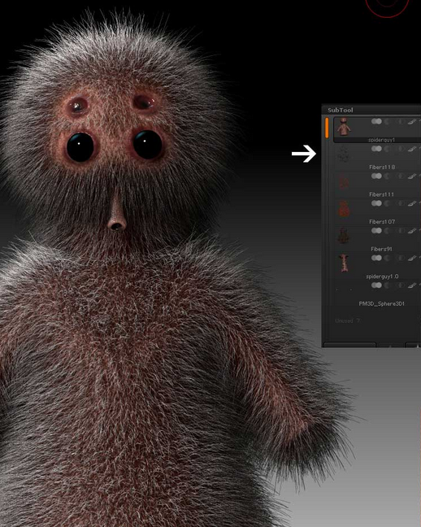Click the paintbrush icon on spiderguy1 row
The image size is (421, 527).
[412, 122]
